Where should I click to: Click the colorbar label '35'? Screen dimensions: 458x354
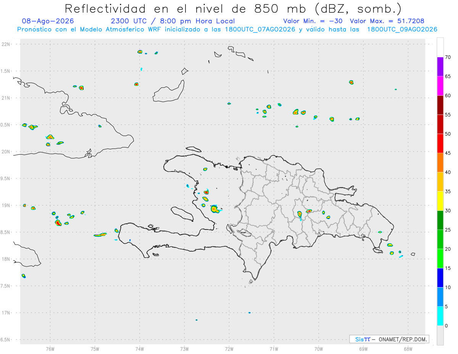(448, 191)
